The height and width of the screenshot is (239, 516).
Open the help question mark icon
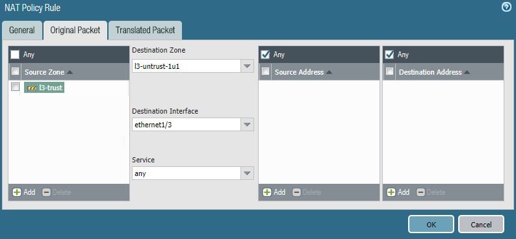[x=507, y=7]
